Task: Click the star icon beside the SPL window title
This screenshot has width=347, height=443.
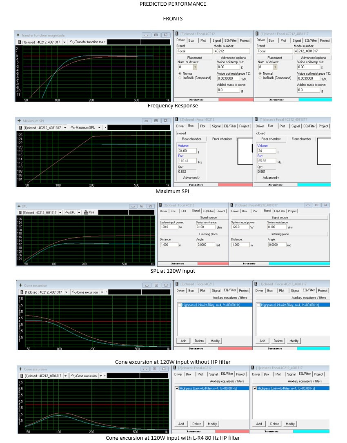Action: point(19,206)
